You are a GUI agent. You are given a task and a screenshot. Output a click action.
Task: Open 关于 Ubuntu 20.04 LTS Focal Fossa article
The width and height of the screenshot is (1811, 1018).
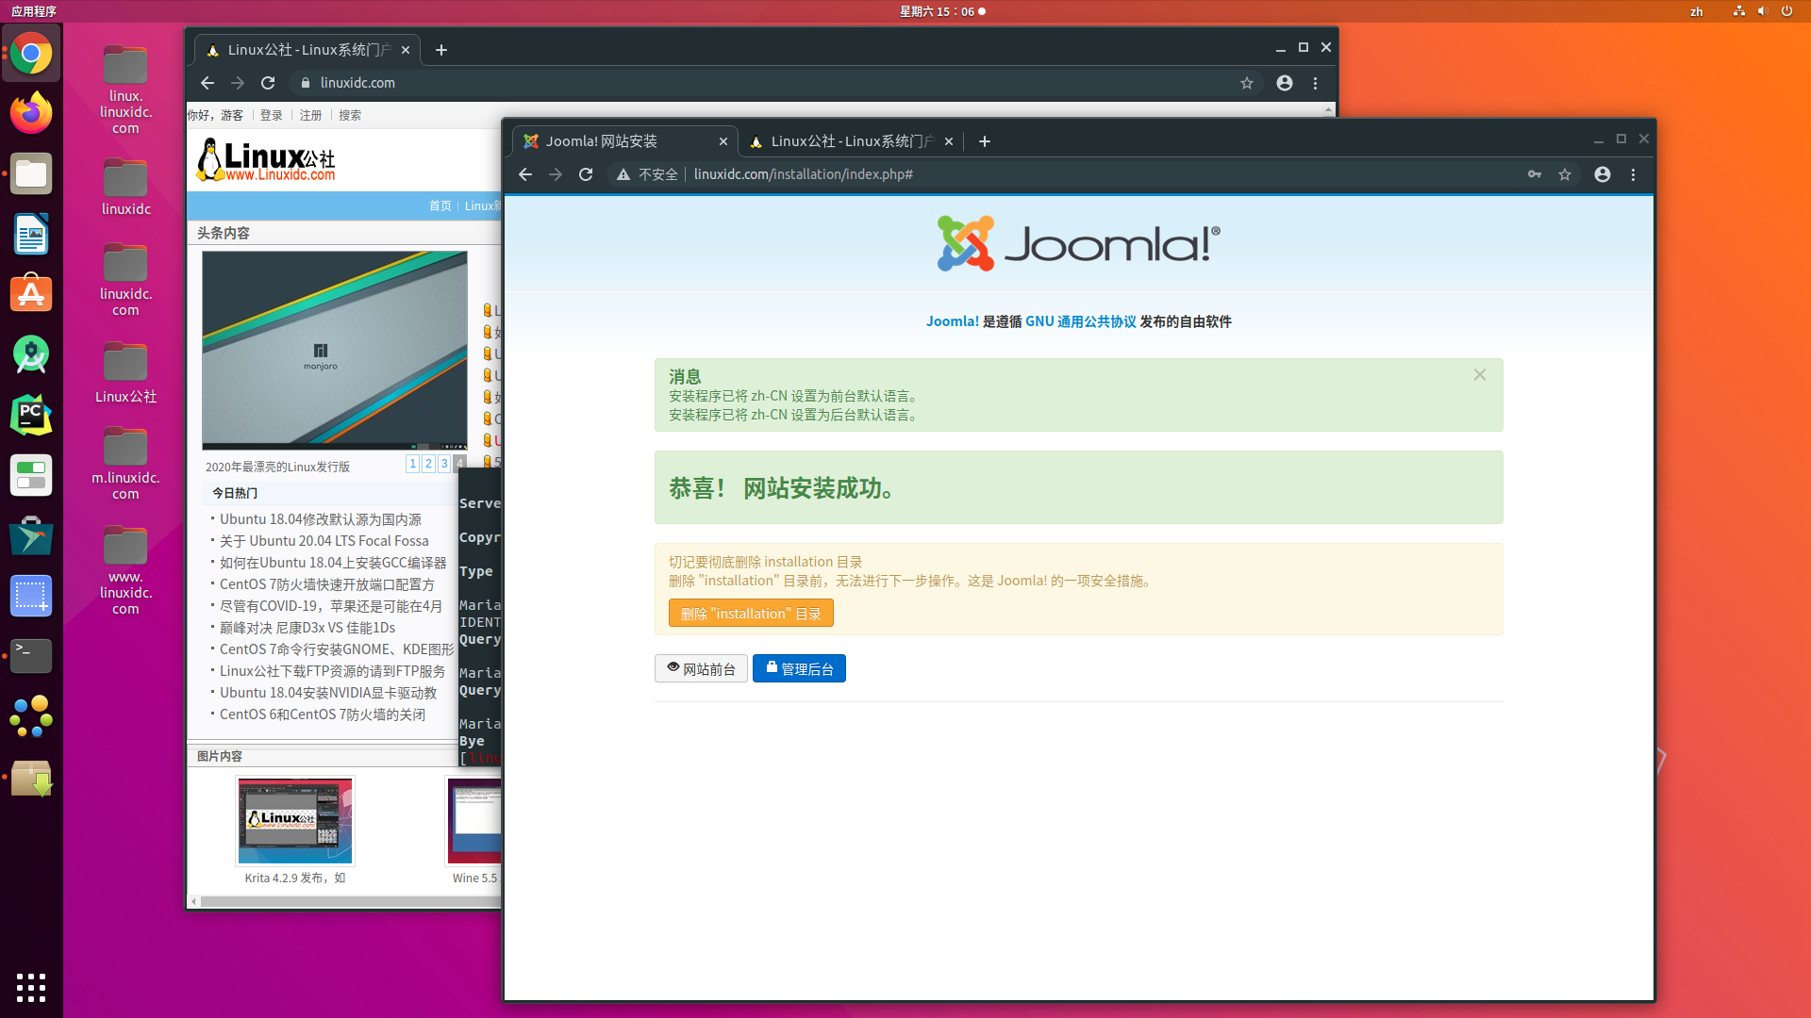(324, 541)
